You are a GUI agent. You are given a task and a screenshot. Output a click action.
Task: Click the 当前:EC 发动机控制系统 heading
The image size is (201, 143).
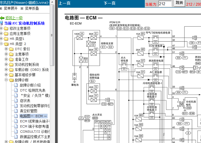click(x=24, y=23)
